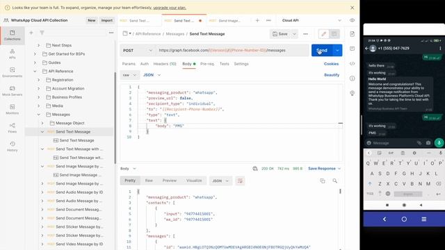
Task: Toggle line wrap icon in response toolbar
Action: (240, 181)
